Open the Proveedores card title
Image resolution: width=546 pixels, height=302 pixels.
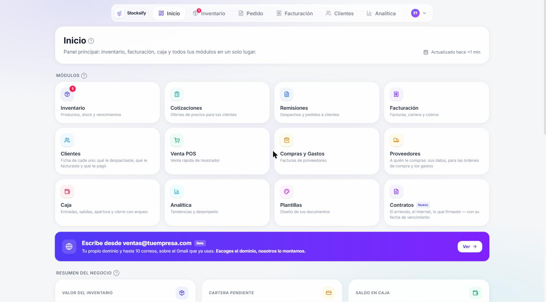(405, 154)
